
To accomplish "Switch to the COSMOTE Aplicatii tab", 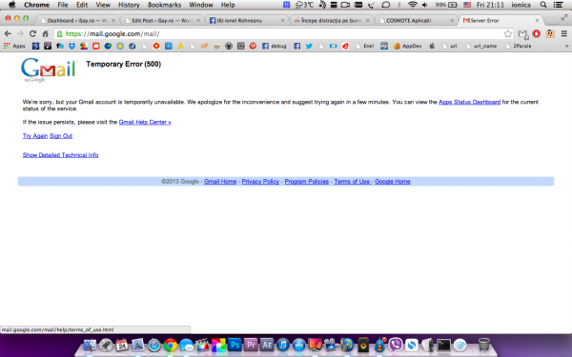I will 416,20.
